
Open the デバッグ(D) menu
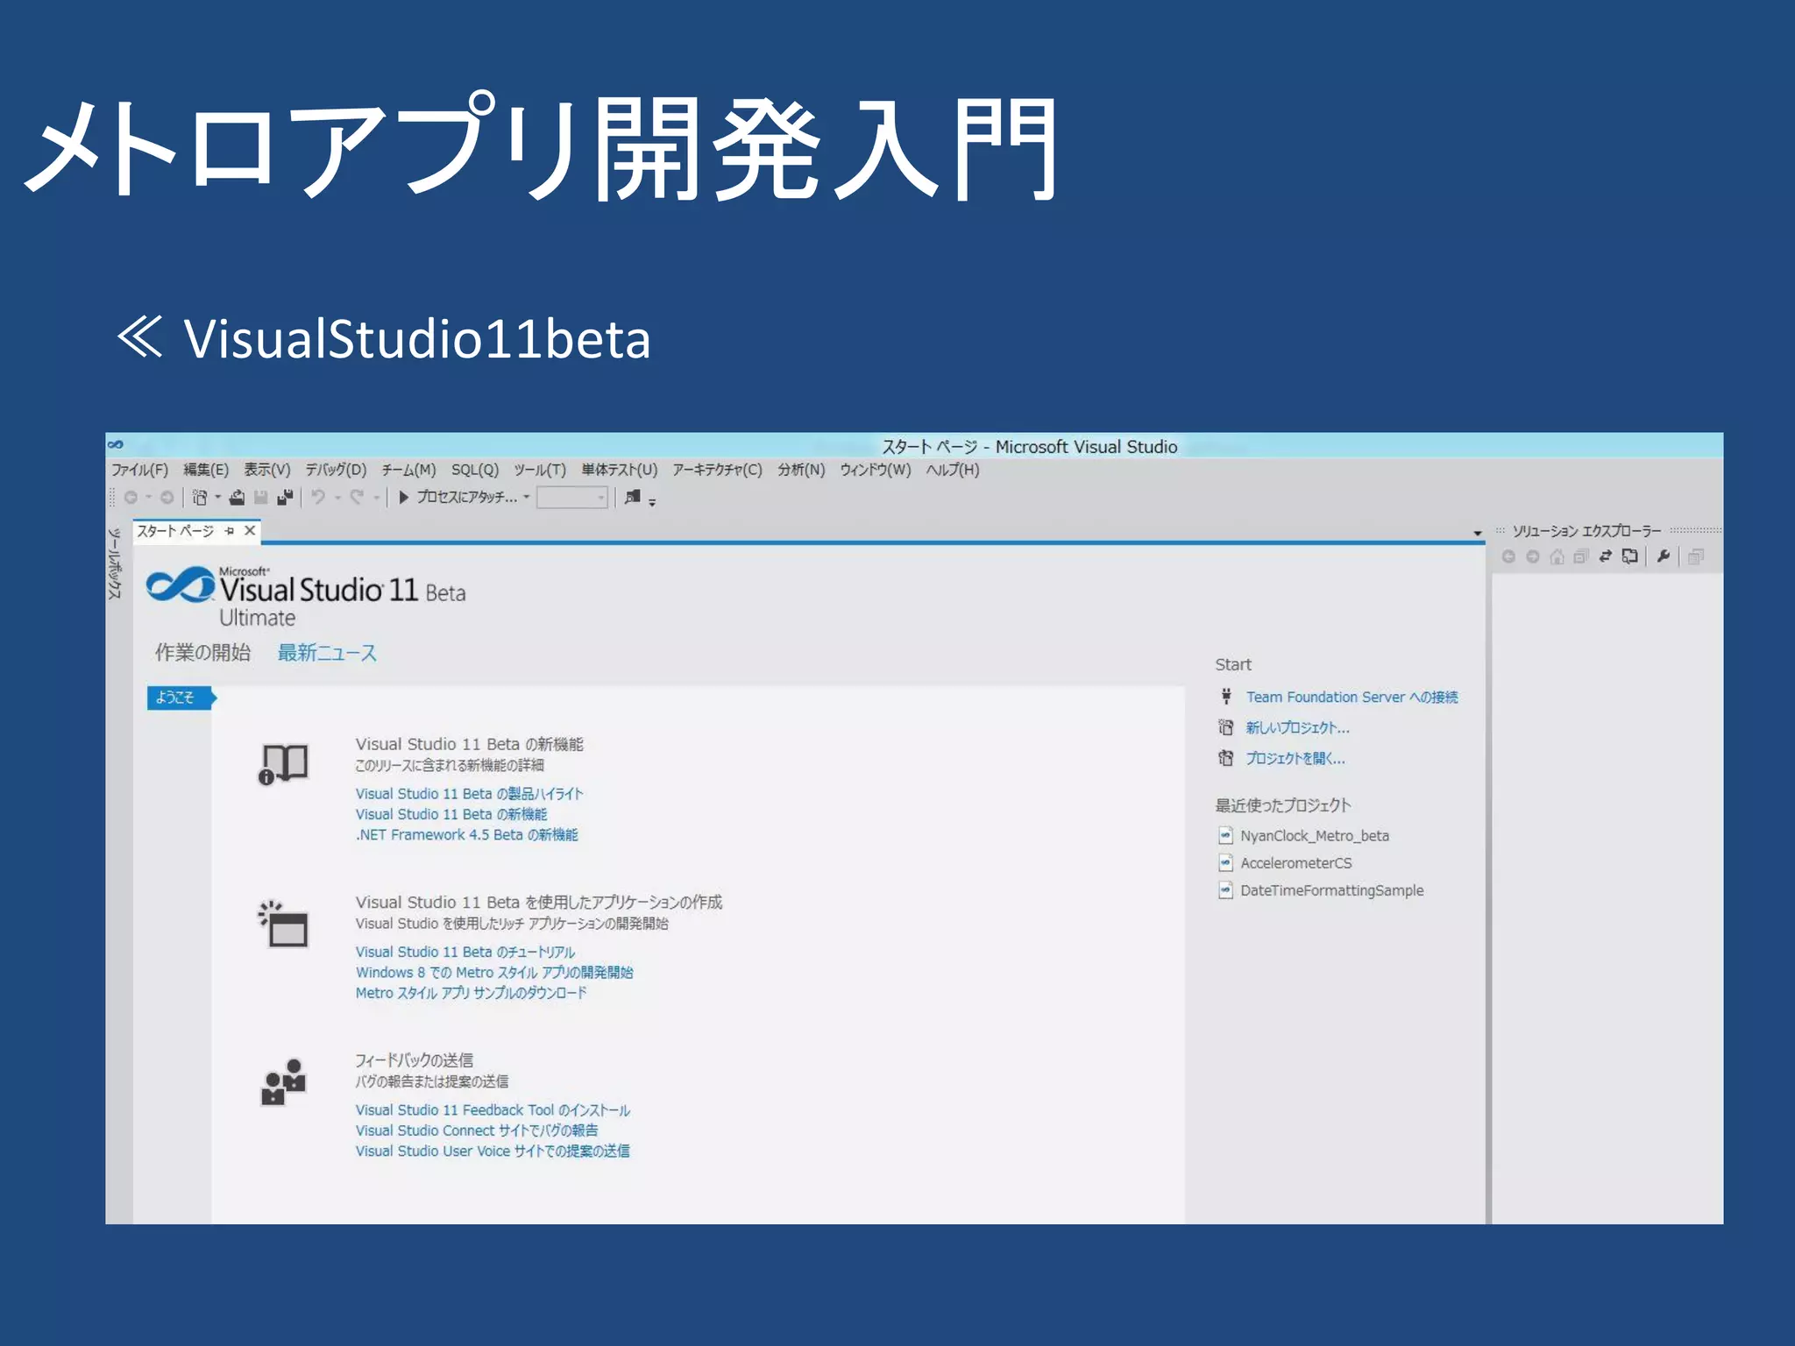point(336,470)
